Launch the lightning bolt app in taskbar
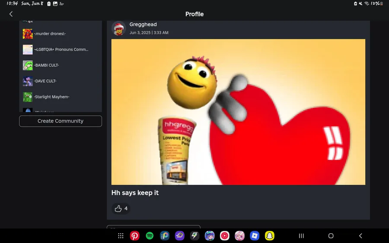389x243 pixels. 195,236
